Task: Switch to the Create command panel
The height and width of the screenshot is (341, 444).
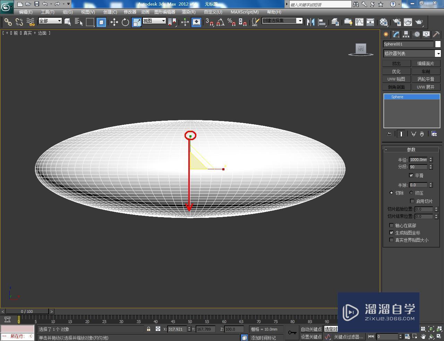Action: click(x=386, y=34)
